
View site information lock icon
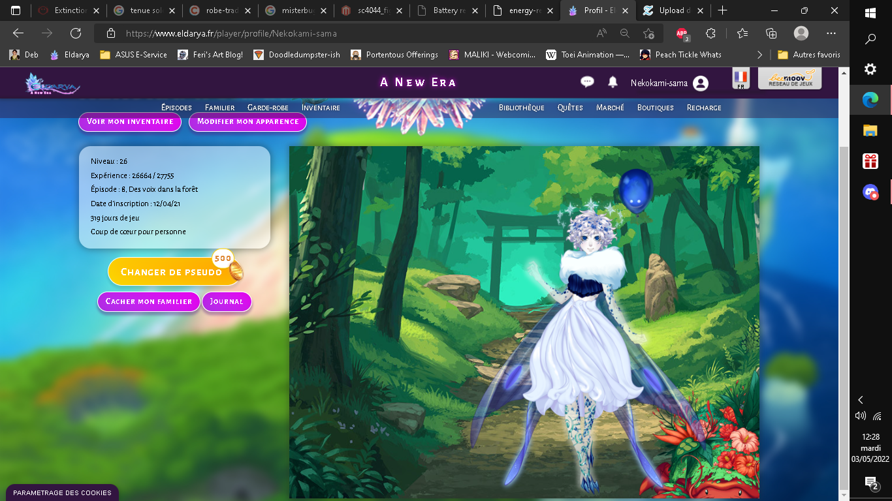pos(111,33)
